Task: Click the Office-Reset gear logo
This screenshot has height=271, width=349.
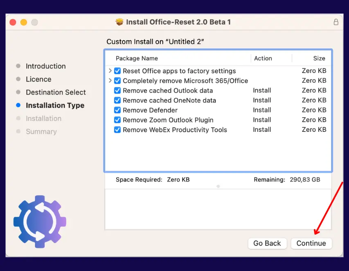Action: [40, 222]
